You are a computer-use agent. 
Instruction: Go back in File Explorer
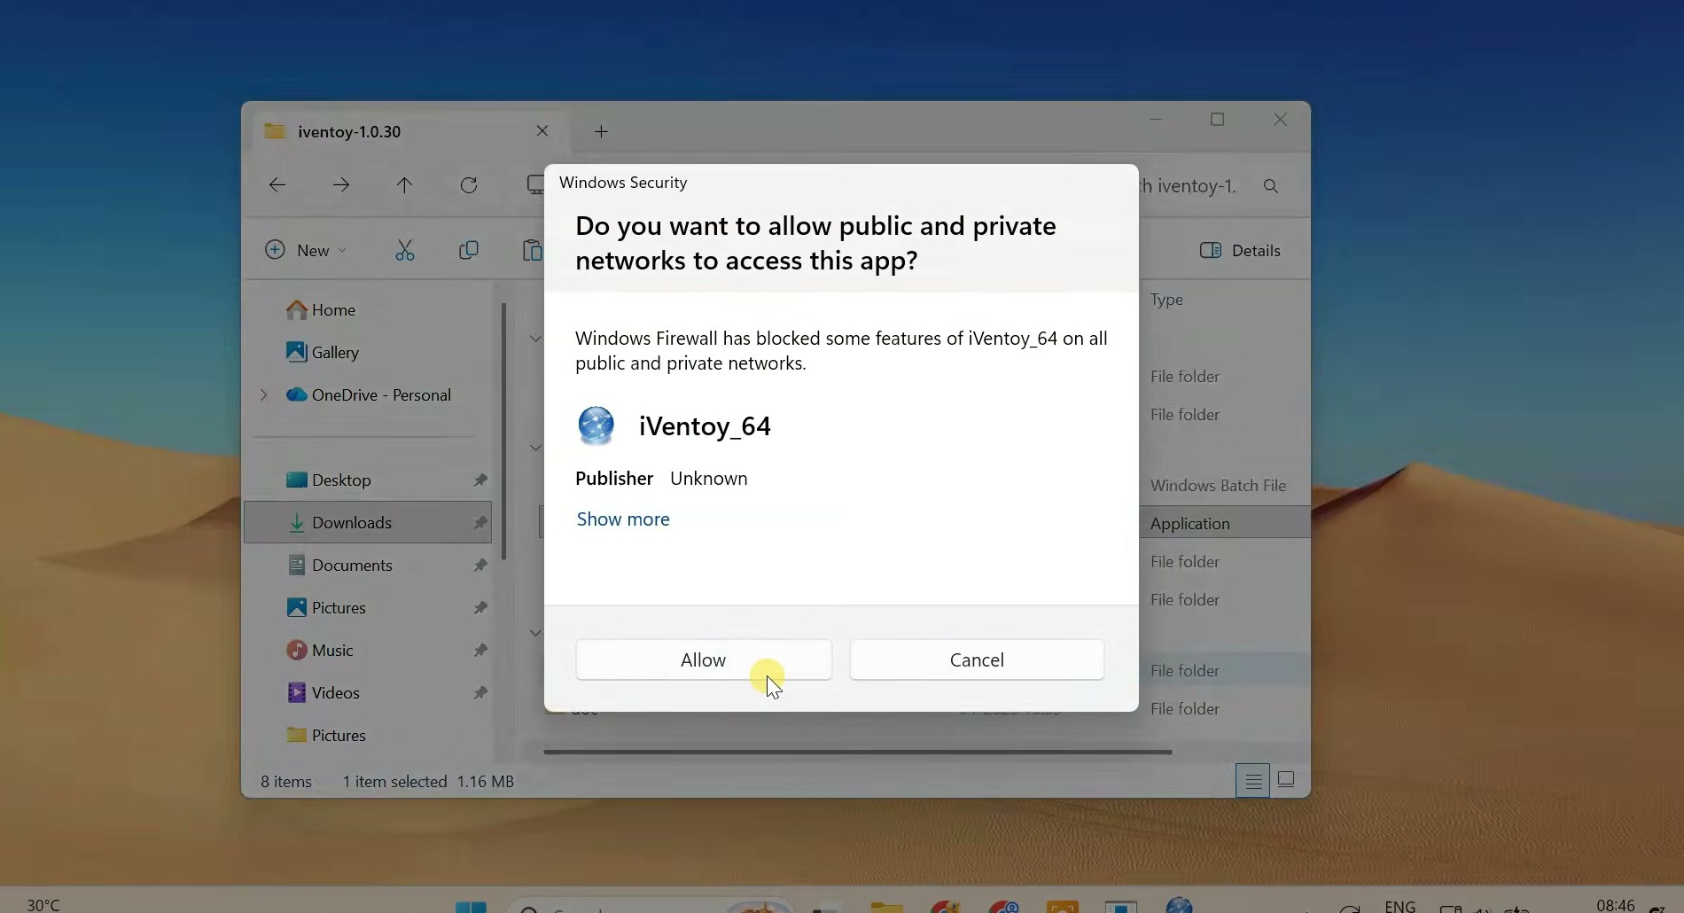coord(277,184)
